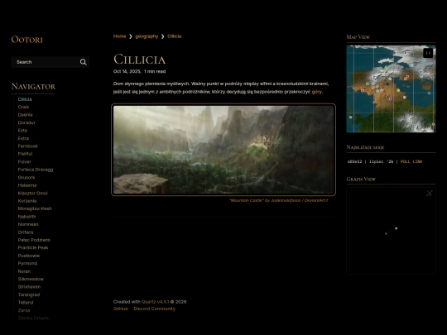
Task: Open Roran in the Navigator
Action: (x=24, y=271)
